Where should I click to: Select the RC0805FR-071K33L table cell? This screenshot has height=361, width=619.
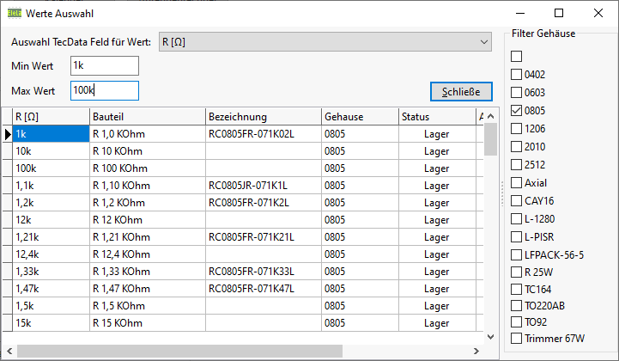262,272
